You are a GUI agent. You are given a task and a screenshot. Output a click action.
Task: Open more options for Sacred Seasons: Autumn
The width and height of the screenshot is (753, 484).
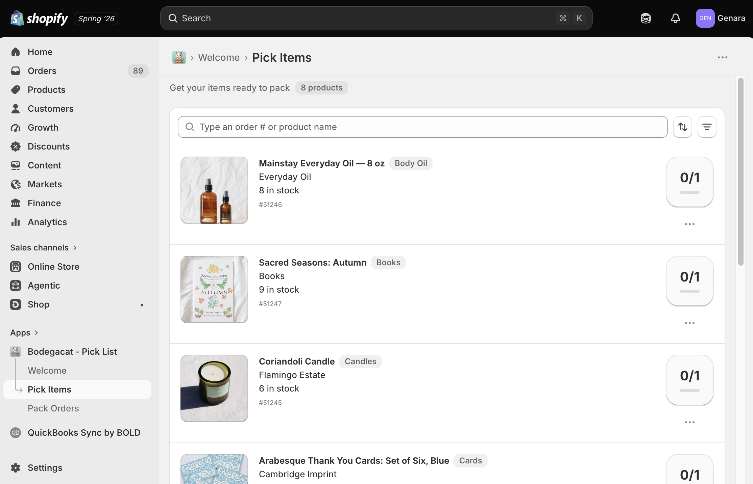point(690,323)
